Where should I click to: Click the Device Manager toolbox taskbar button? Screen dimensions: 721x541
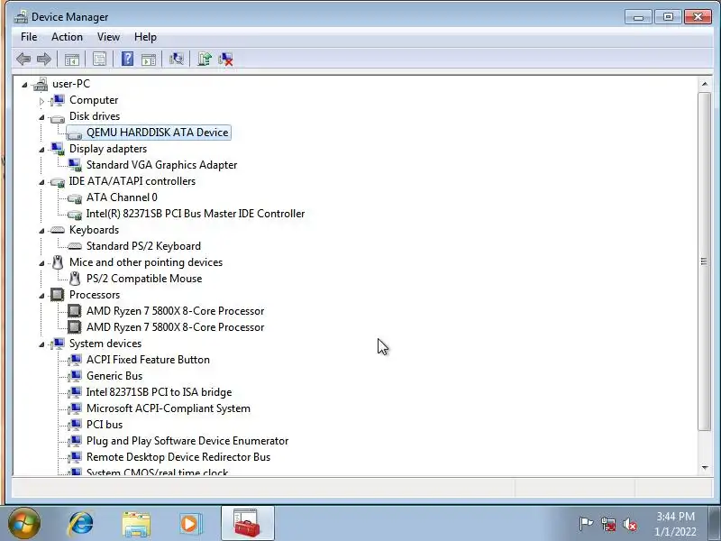point(247,523)
